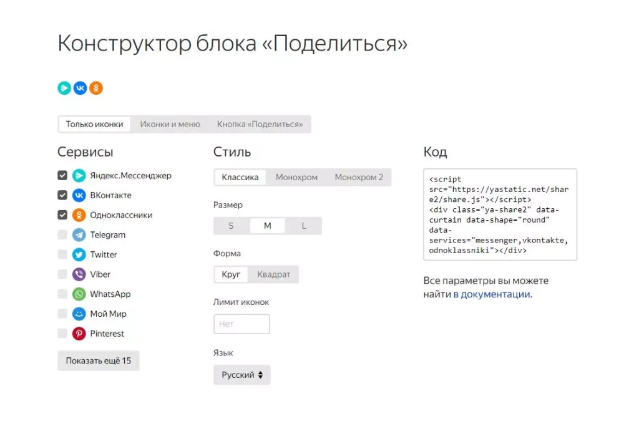This screenshot has width=639, height=424.
Task: Open the Русский language dropdown
Action: [x=242, y=375]
